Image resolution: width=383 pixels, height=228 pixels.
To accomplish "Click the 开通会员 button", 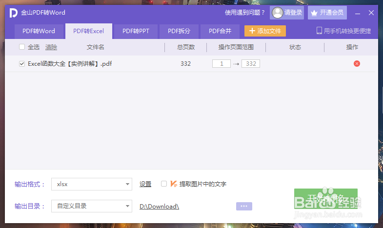I will tap(327, 13).
